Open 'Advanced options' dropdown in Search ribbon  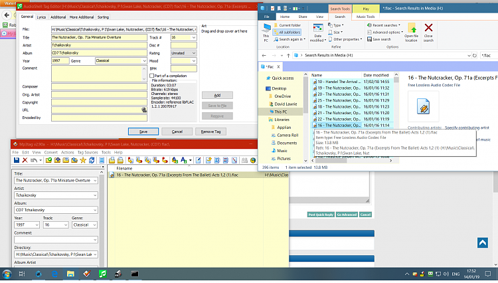click(x=385, y=32)
